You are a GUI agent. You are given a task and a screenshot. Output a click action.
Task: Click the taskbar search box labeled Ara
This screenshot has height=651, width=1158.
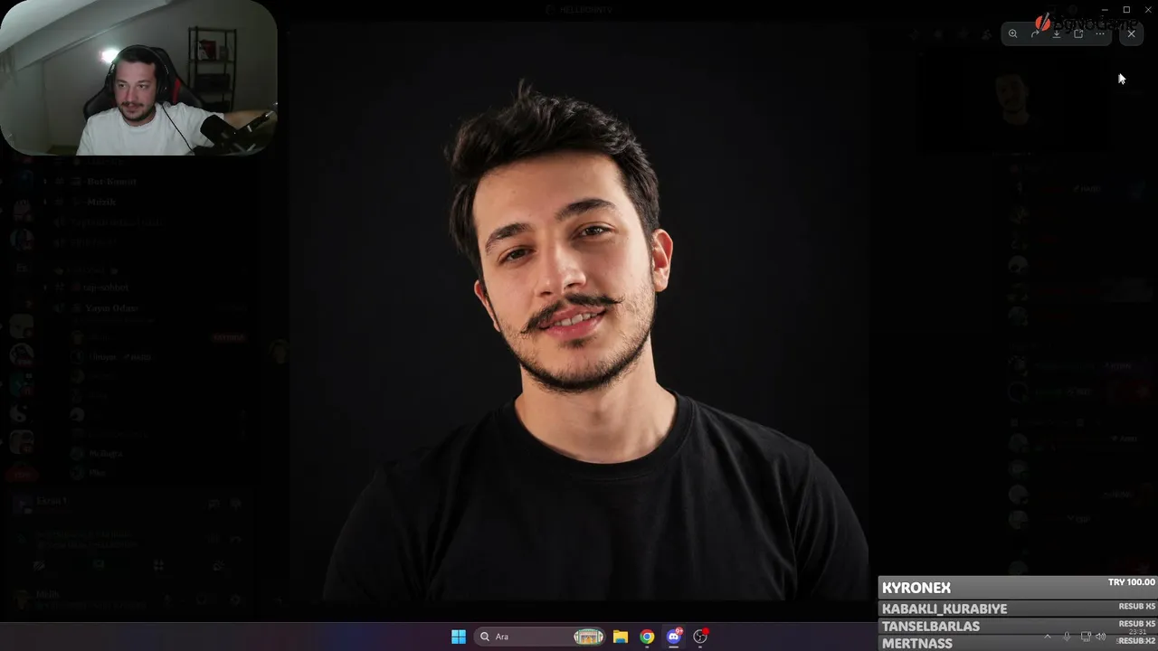coord(540,637)
